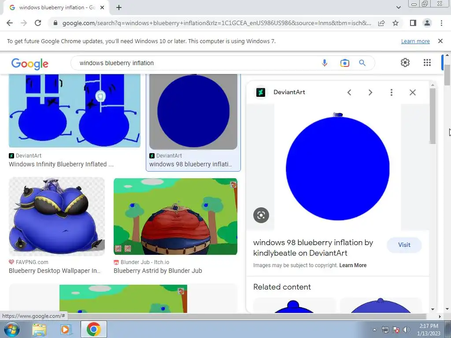The image size is (451, 338).
Task: Open Windows Infinity Blueberry Inflated thumbnail
Action: tap(74, 110)
